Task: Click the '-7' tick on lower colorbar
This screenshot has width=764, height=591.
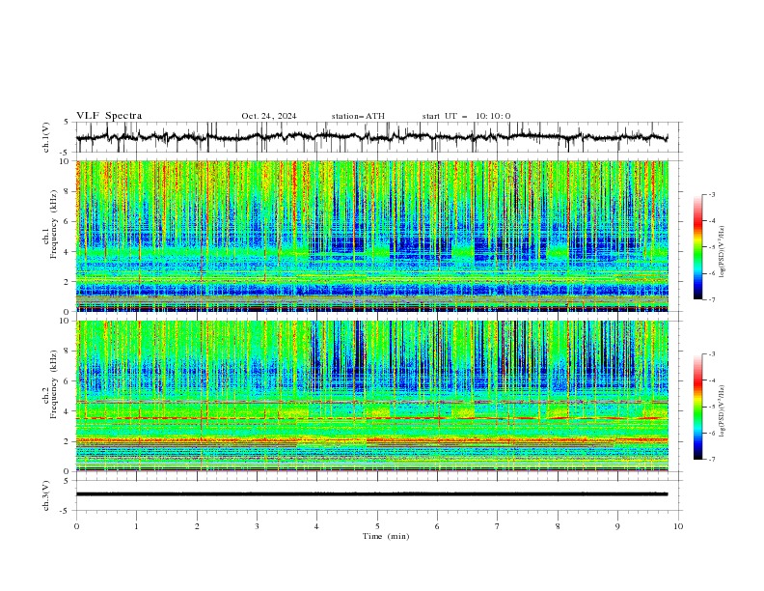Action: 711,460
